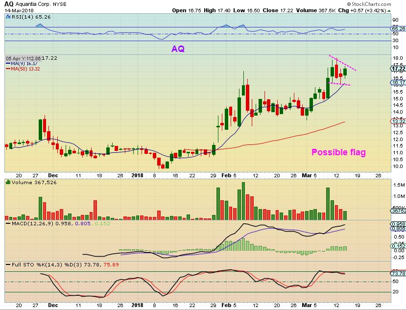Click the Volume 367,526 panel label

[34, 182]
